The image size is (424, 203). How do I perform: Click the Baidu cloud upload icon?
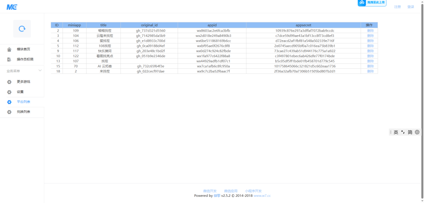[362, 2]
